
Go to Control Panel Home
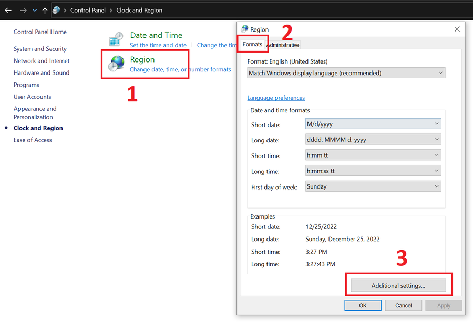pyautogui.click(x=40, y=32)
